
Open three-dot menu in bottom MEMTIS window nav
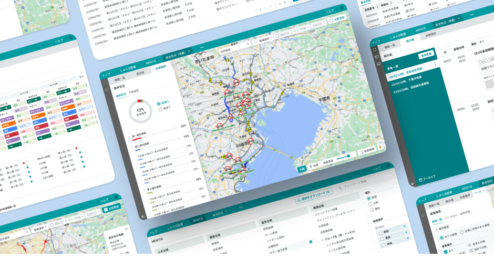[241, 207]
